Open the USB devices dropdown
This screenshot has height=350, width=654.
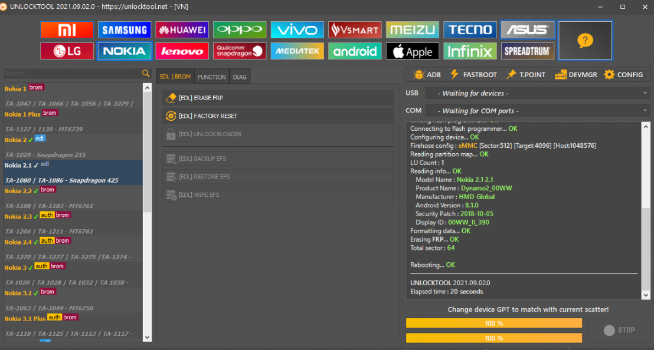tap(537, 93)
